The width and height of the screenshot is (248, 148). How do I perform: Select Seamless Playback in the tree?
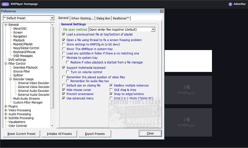(x=26, y=67)
